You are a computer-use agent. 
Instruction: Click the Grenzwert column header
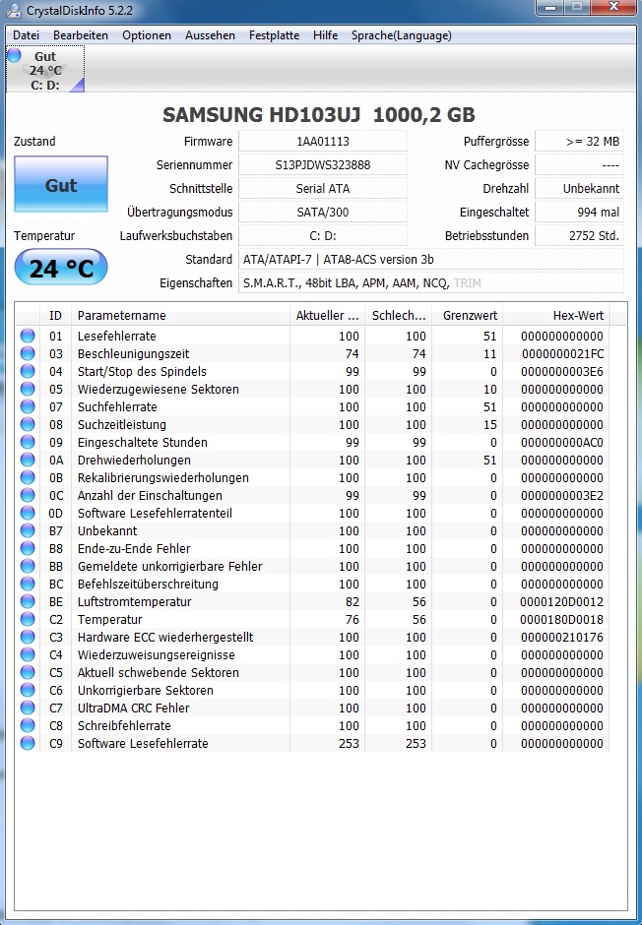coord(468,315)
